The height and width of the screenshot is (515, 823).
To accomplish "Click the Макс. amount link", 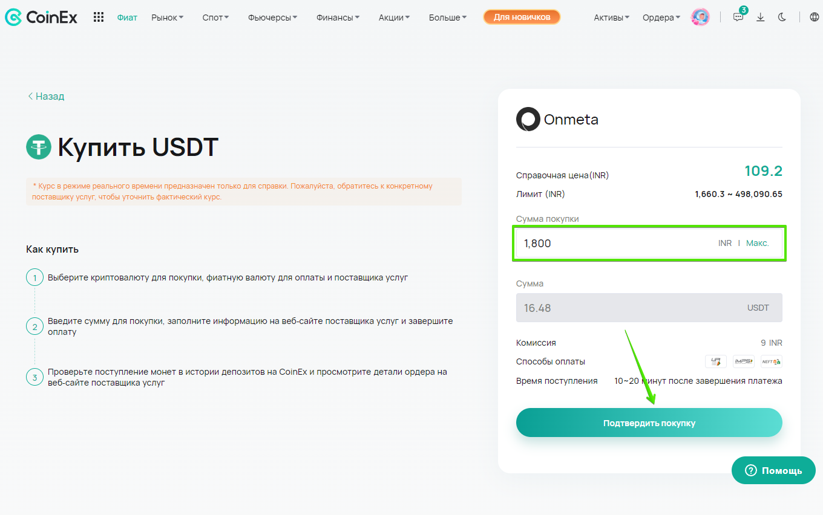I will pyautogui.click(x=757, y=243).
